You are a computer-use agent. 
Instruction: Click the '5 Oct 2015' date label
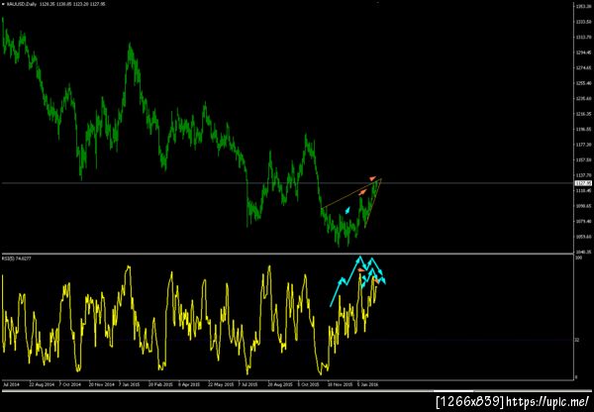[308, 384]
